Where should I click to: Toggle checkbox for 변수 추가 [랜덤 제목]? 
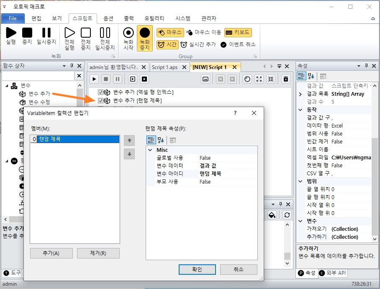[x=100, y=100]
